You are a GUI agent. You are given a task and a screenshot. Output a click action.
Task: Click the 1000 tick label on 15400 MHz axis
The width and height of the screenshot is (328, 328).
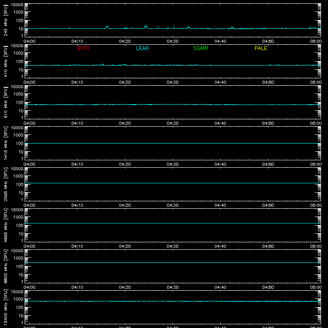click(x=18, y=299)
